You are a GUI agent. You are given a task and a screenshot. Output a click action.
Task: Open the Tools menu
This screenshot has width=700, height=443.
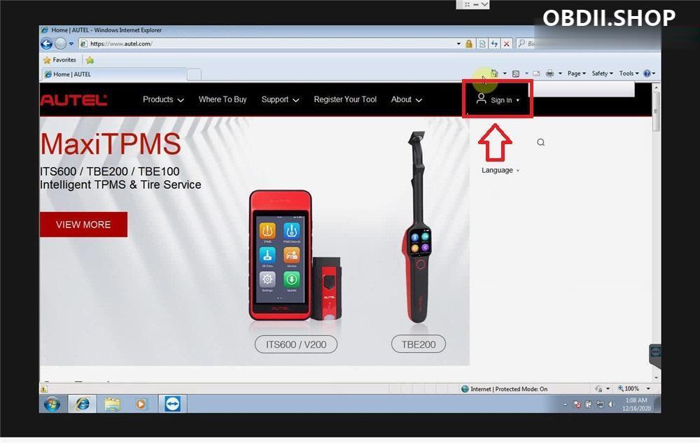[x=629, y=73]
